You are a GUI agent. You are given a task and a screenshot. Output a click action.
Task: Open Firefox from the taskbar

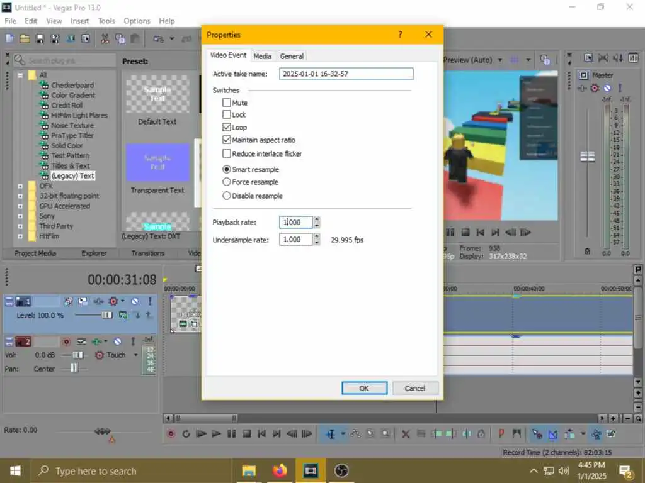click(280, 470)
